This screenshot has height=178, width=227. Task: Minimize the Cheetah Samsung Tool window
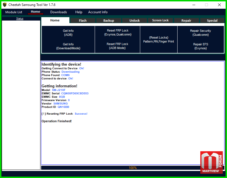[x=194, y=5]
